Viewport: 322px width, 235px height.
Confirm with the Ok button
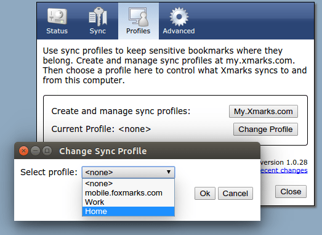tap(205, 194)
